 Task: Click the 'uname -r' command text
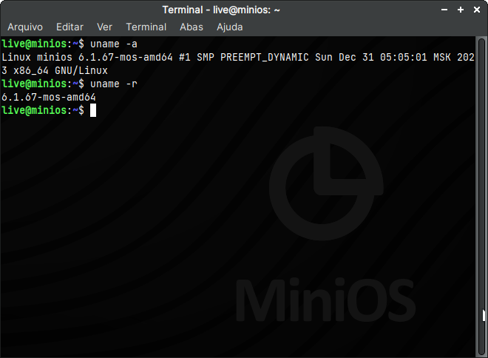[x=114, y=84]
